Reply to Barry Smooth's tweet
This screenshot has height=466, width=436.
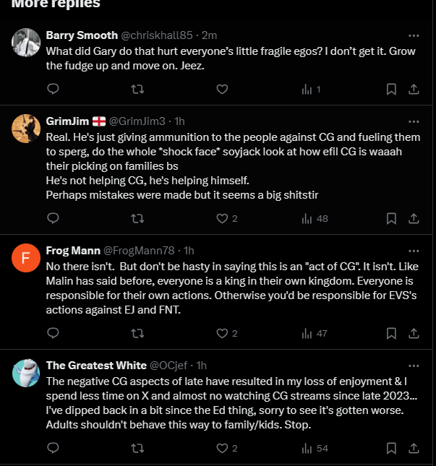point(53,89)
